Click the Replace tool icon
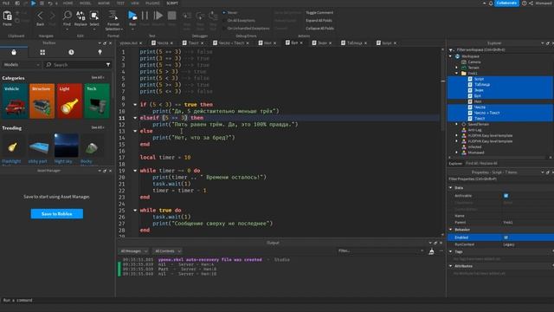554x312 pixels. click(81, 16)
